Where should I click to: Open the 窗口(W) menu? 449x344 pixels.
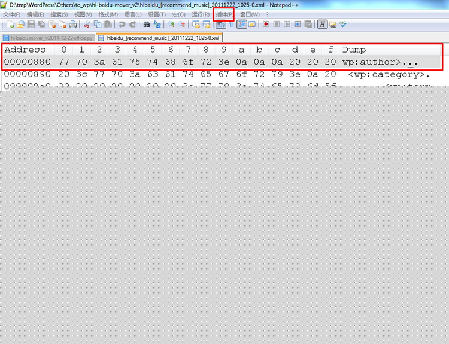pos(250,14)
